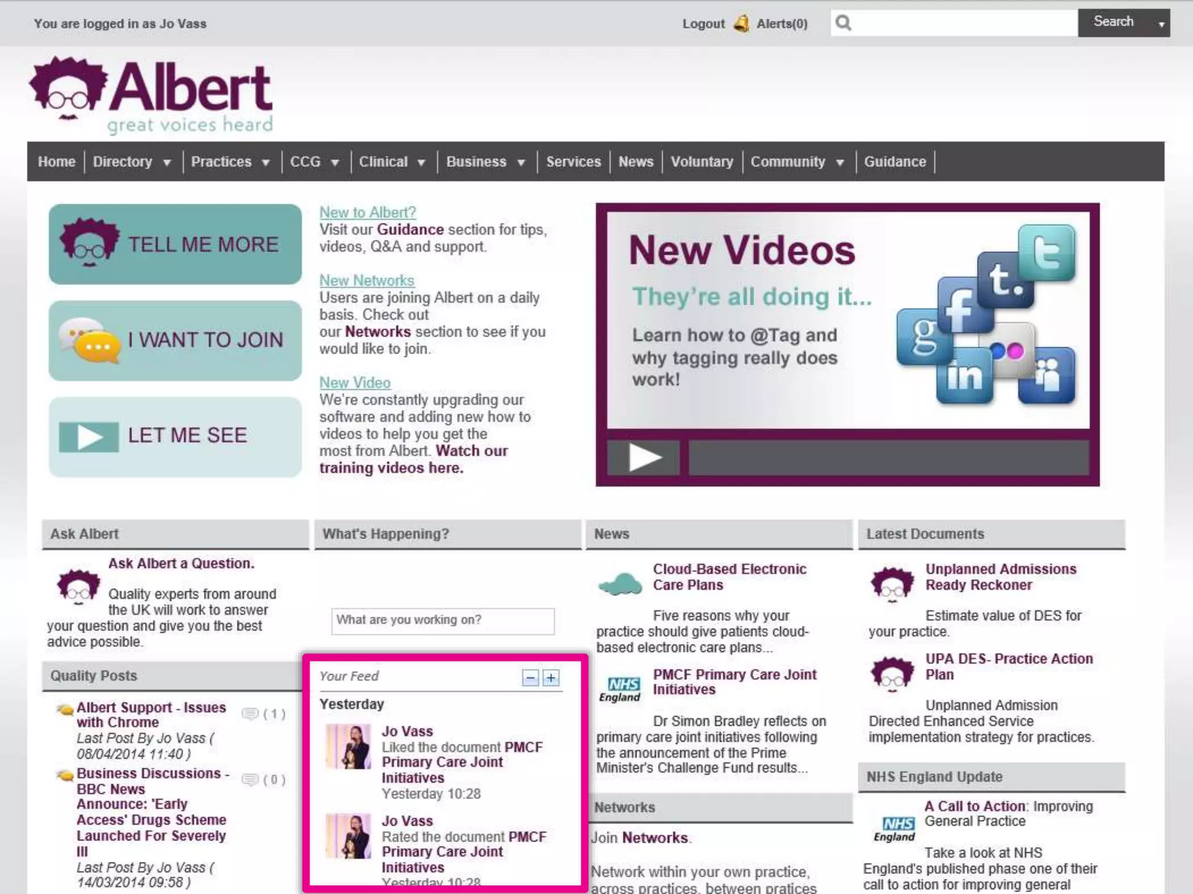1193x894 pixels.
Task: Click the Facebook icon in video banner
Action: pyautogui.click(x=961, y=306)
